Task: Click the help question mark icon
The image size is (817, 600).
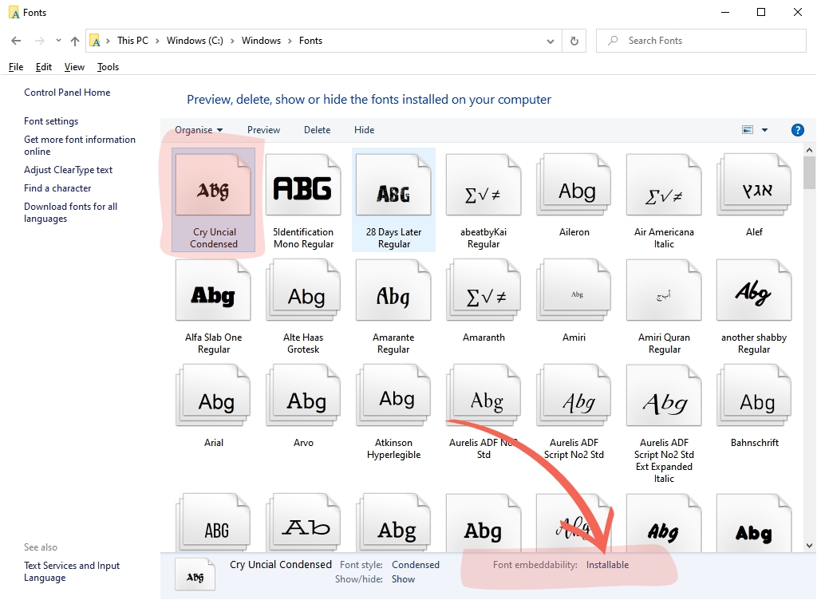Action: (x=796, y=130)
